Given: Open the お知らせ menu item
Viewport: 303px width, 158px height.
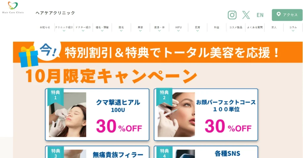Looking at the screenshot, I should pyautogui.click(x=45, y=27).
